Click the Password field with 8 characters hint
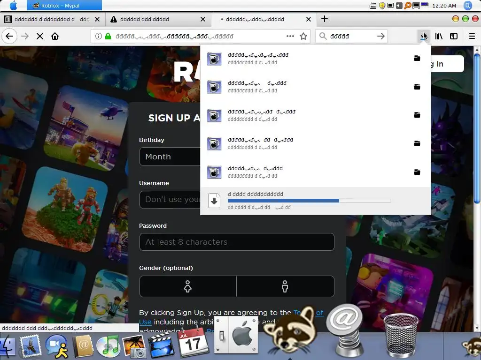Viewport: 481px width, 360px height. pyautogui.click(x=237, y=242)
